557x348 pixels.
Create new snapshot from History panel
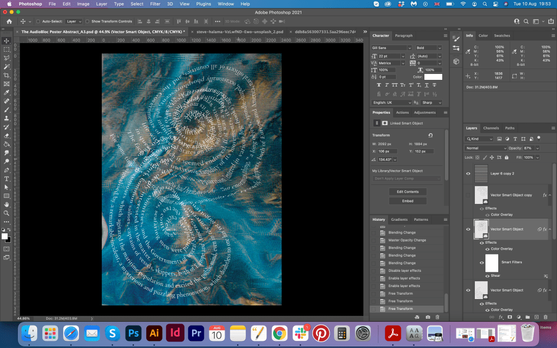click(x=428, y=316)
